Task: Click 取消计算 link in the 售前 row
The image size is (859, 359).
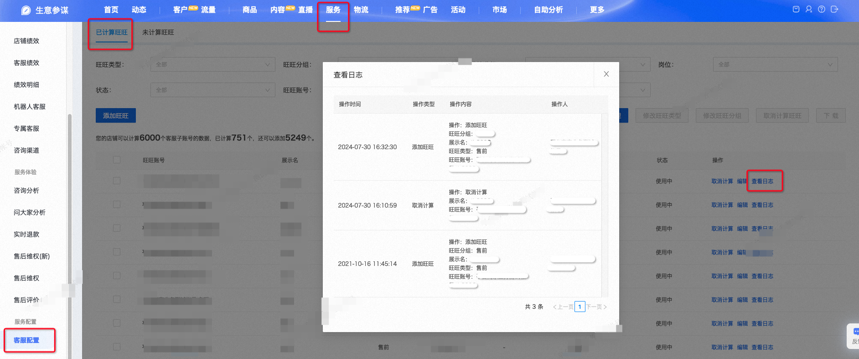Action: 722,347
